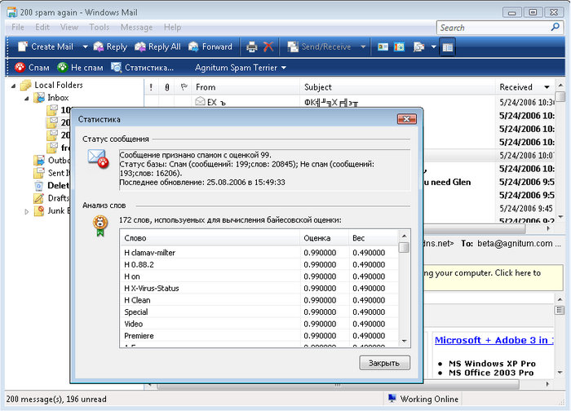This screenshot has width=571, height=411.
Task: Click the yellow blocked-images information bar
Action: tap(494, 278)
